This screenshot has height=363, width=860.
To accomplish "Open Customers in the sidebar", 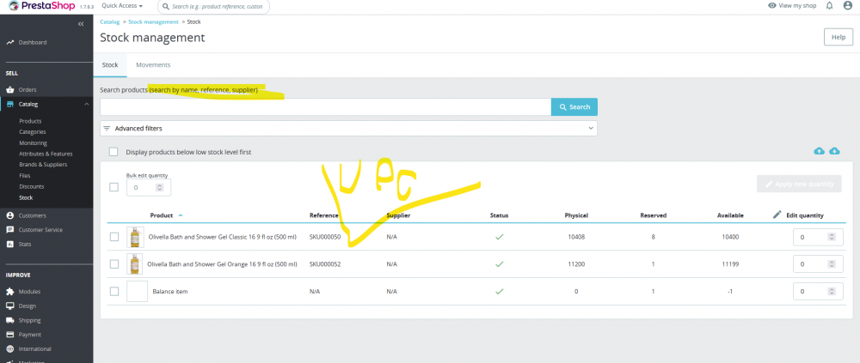I will pos(33,215).
